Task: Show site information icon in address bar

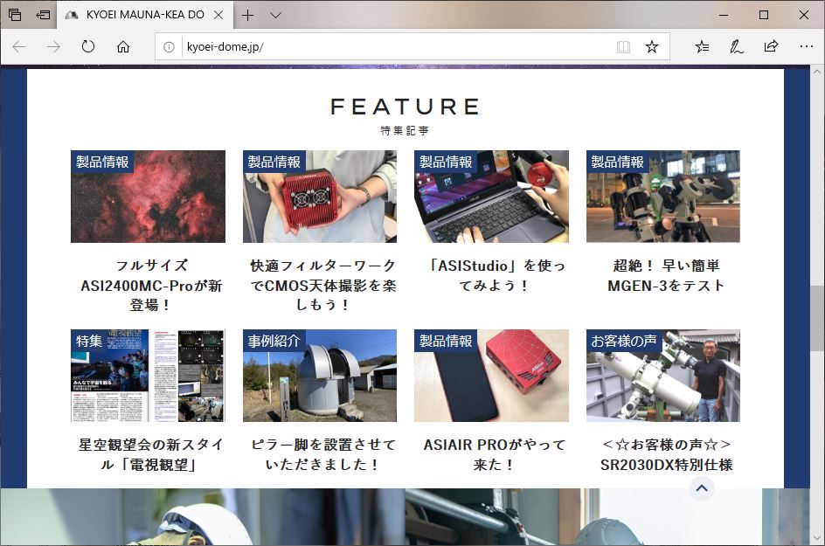Action: coord(169,47)
